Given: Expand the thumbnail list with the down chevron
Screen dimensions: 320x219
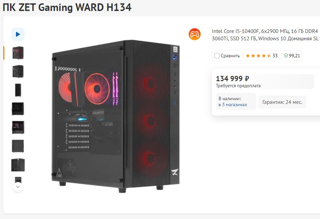Looking at the screenshot, I should click(x=18, y=187).
